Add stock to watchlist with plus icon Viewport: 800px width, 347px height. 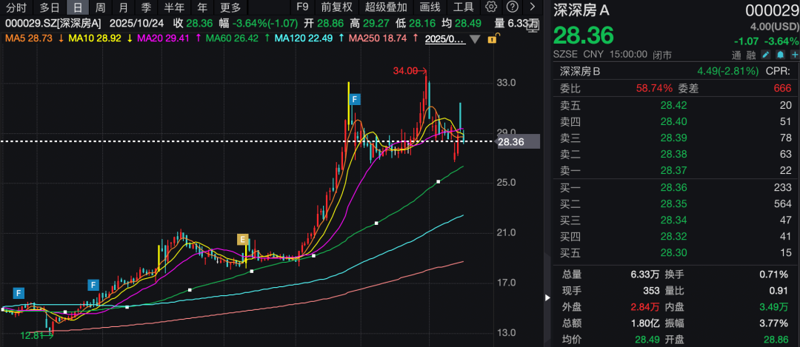coord(794,55)
